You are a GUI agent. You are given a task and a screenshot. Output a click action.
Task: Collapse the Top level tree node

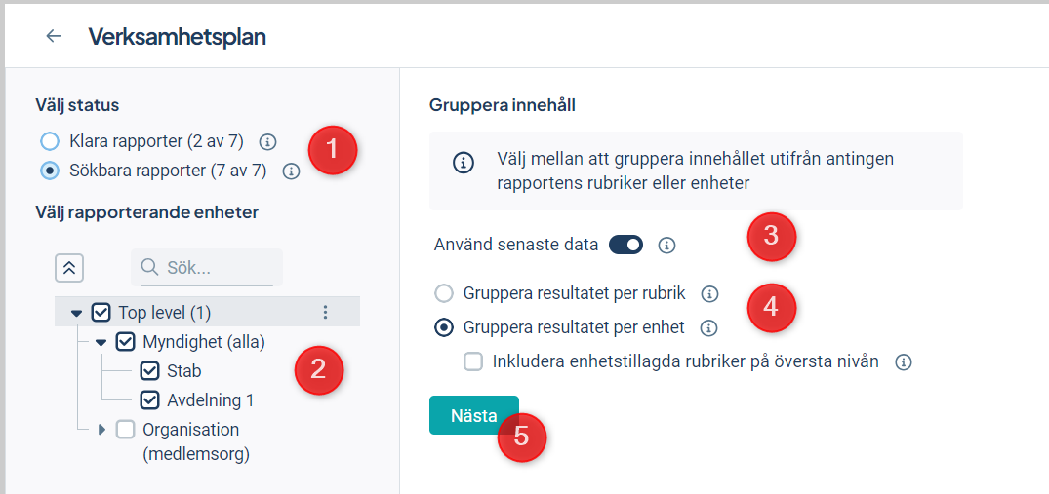click(x=76, y=313)
